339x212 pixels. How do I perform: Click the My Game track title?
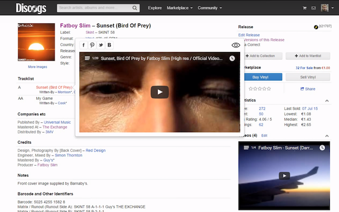(44, 98)
